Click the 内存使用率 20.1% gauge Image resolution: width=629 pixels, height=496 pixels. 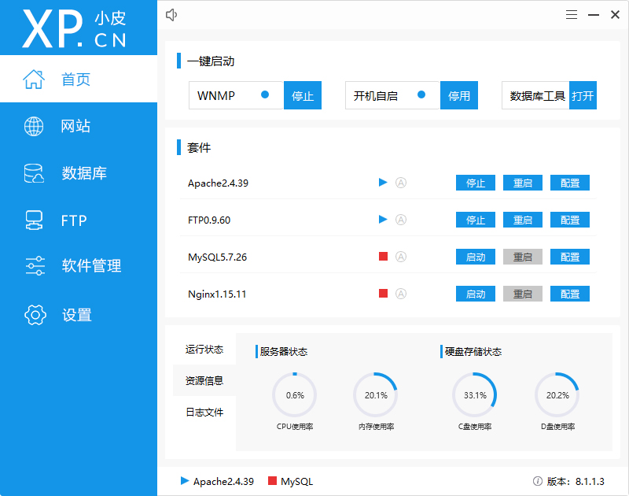click(x=376, y=394)
